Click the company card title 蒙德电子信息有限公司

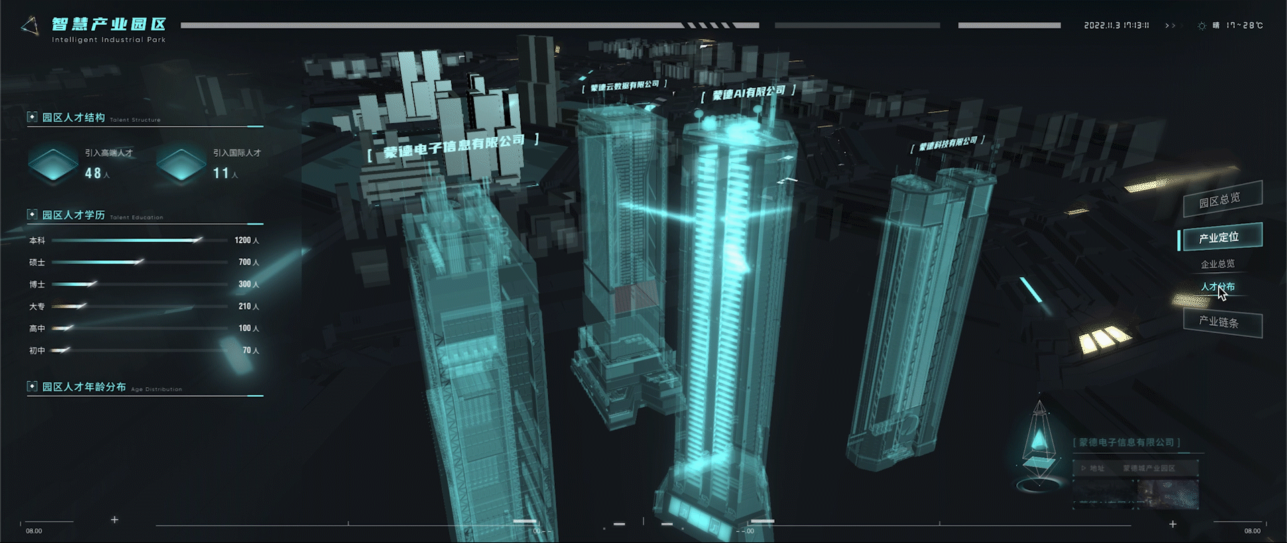pyautogui.click(x=1126, y=442)
